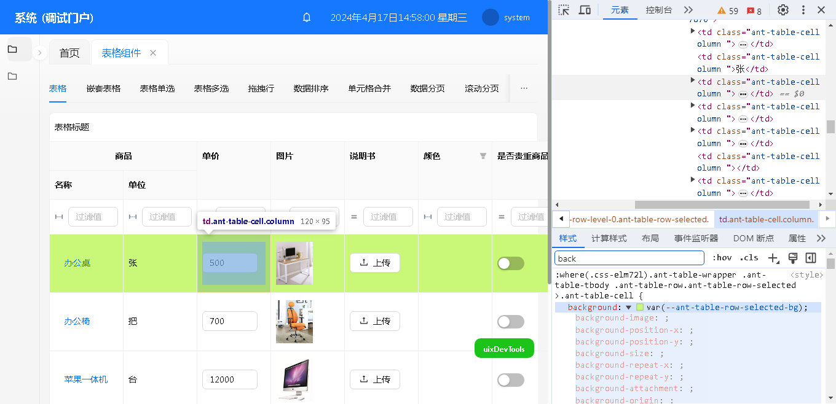Toggle the 办公桌 row valuable-item switch

pos(511,263)
